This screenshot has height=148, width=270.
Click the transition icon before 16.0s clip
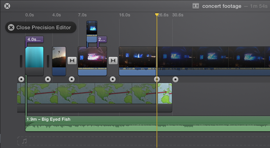113,61
